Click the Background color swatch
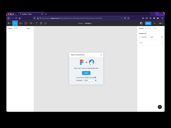The image size is (171, 128). point(140,37)
